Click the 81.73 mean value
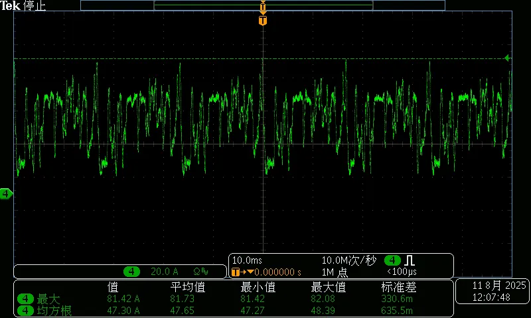This screenshot has width=531, height=318. 182,299
